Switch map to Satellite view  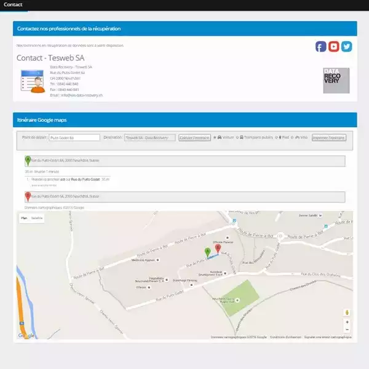point(37,218)
